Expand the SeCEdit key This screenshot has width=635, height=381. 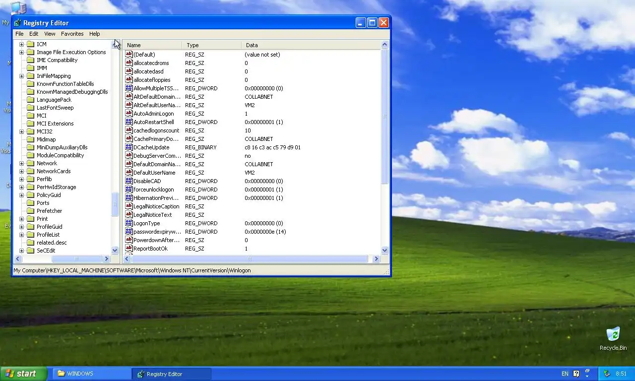pos(21,251)
